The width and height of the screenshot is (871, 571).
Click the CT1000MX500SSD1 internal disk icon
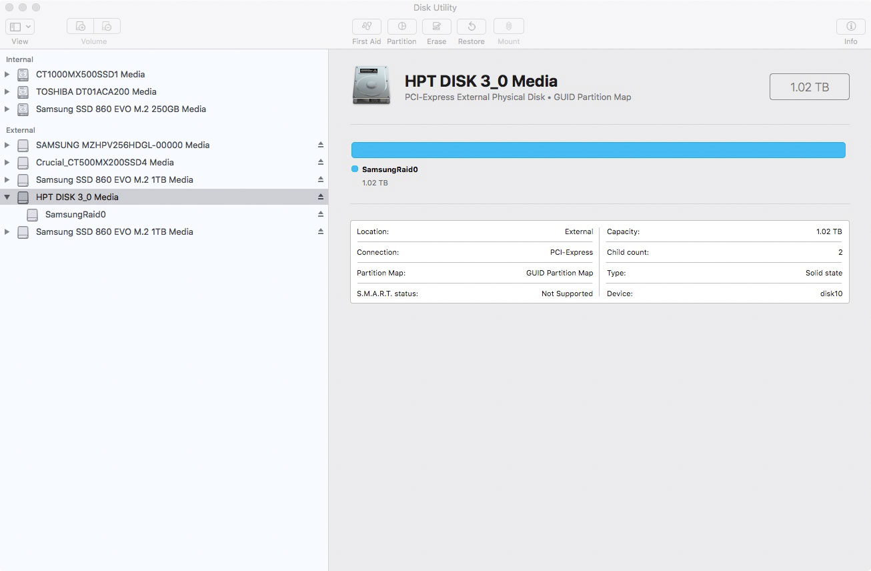23,74
